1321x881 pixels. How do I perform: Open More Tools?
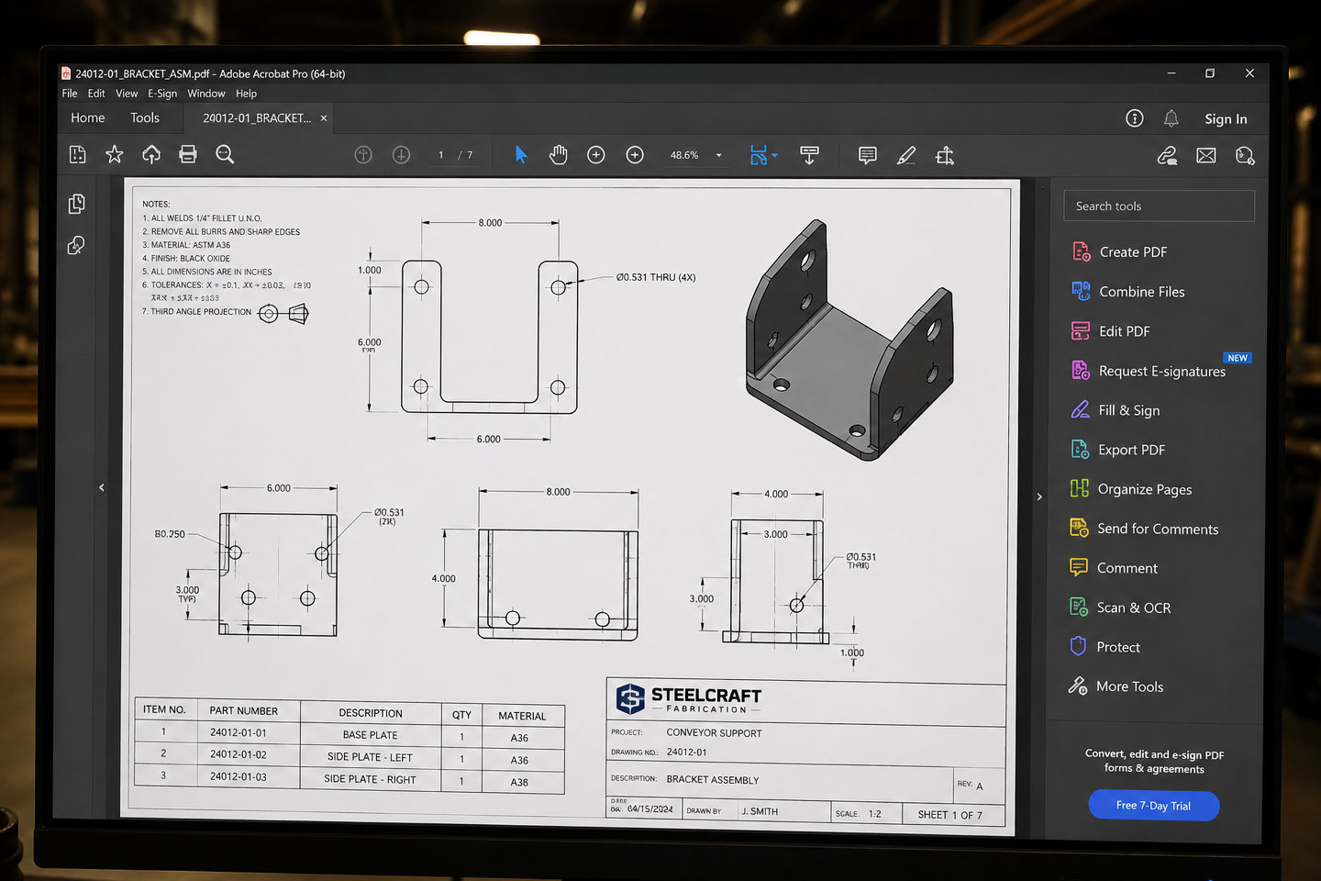click(x=1116, y=686)
